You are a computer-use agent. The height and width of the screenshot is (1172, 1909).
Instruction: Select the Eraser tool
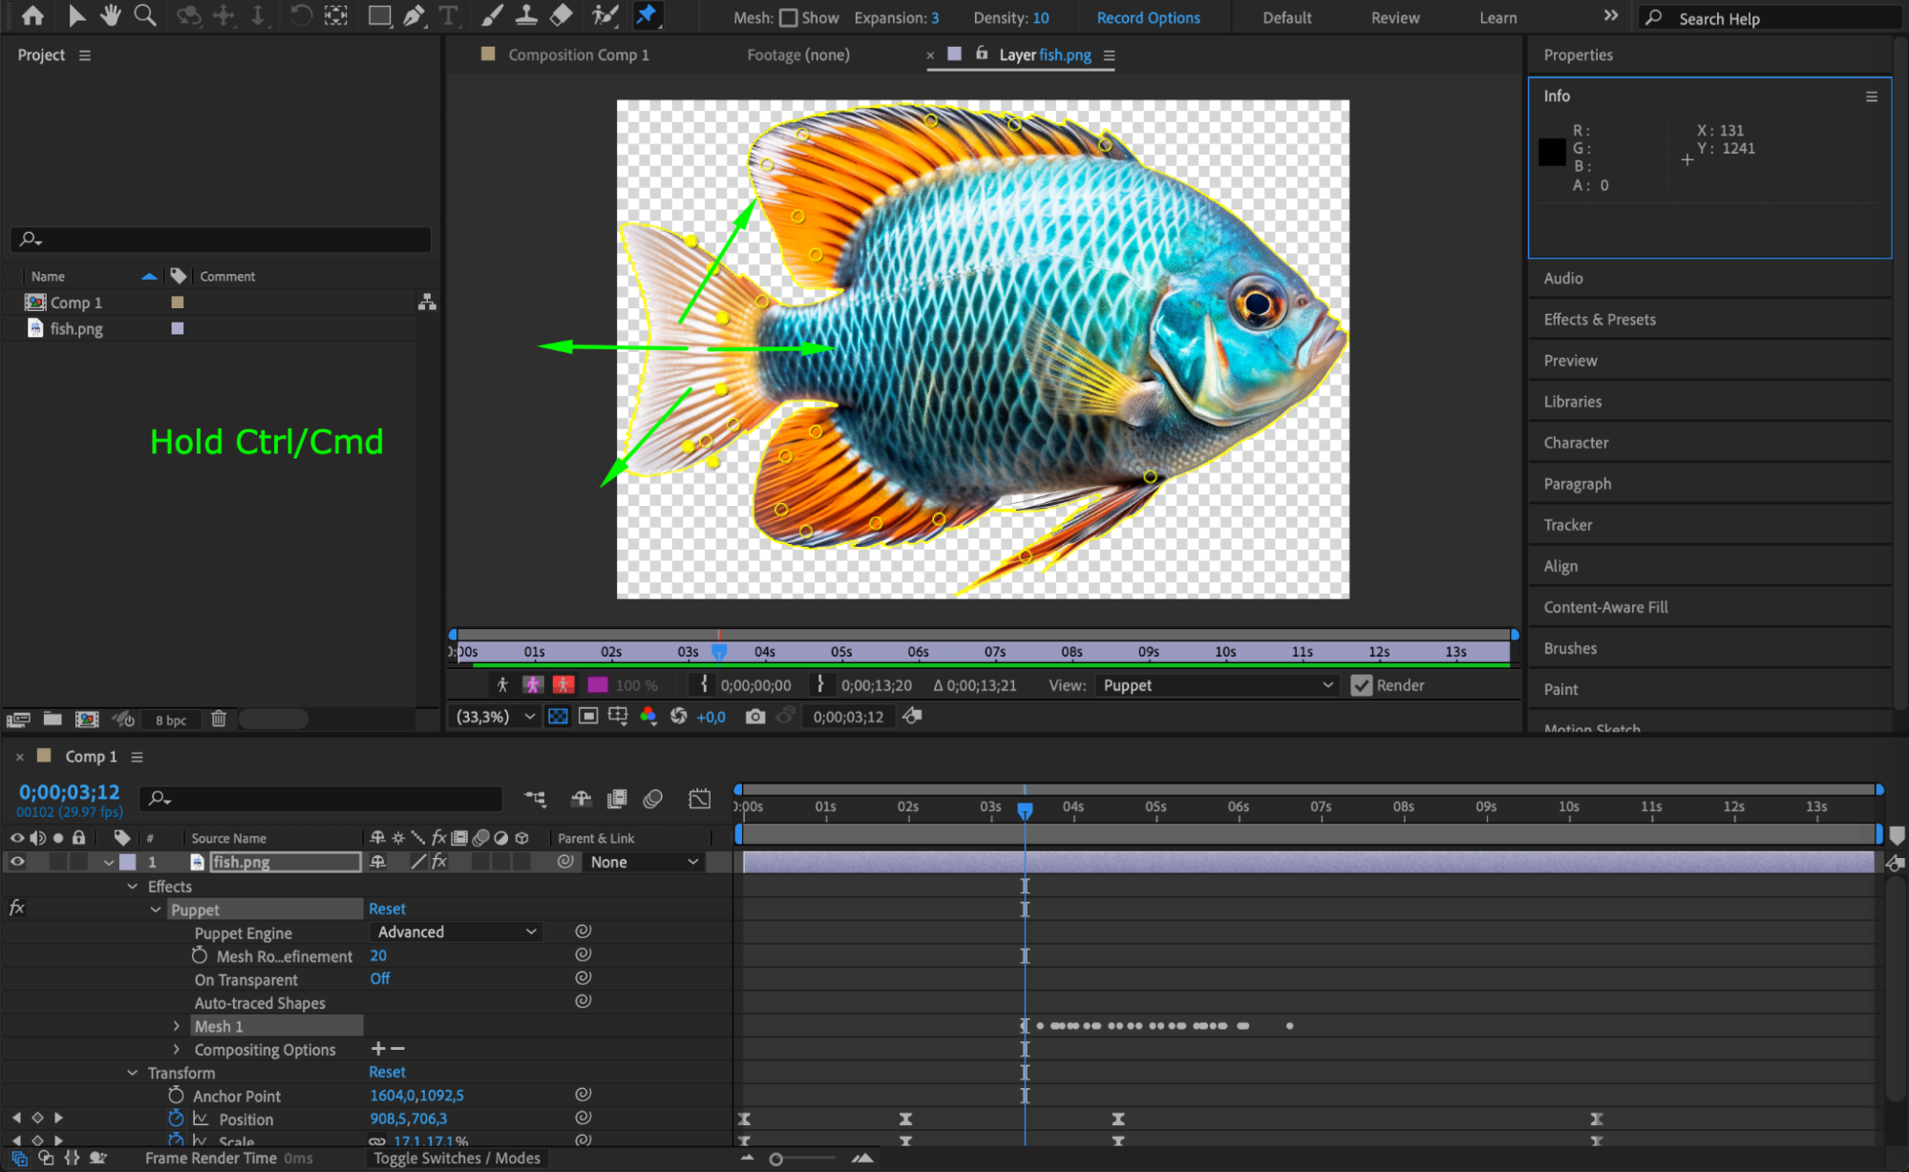tap(562, 16)
